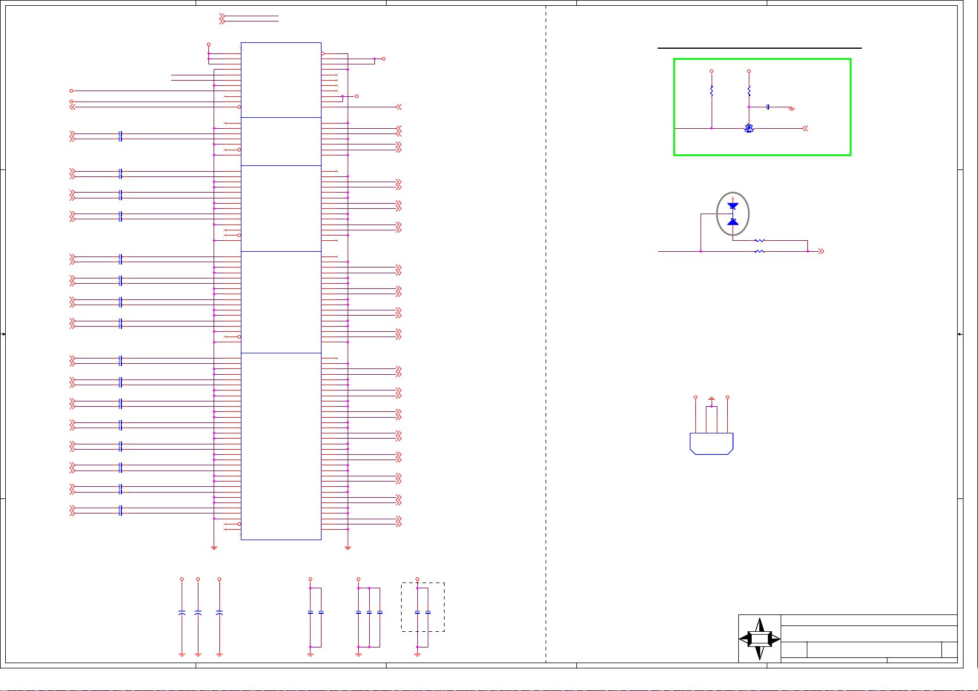Click the off-page connector pair above the IC
Viewport: 978px width, 691px height.
click(222, 19)
